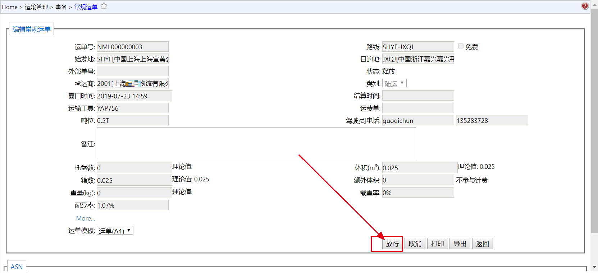Open 运输管理 breadcrumb item
598x273 pixels.
(x=36, y=7)
